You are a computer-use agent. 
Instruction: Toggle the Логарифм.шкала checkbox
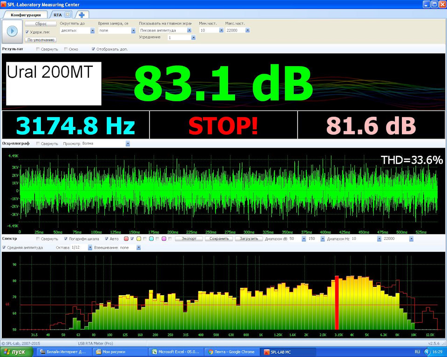(x=66, y=238)
